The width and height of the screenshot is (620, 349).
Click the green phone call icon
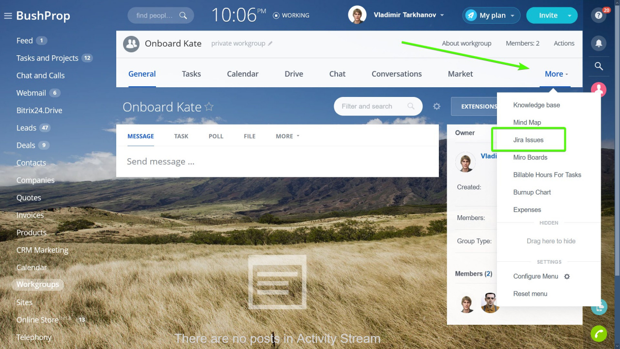click(599, 333)
